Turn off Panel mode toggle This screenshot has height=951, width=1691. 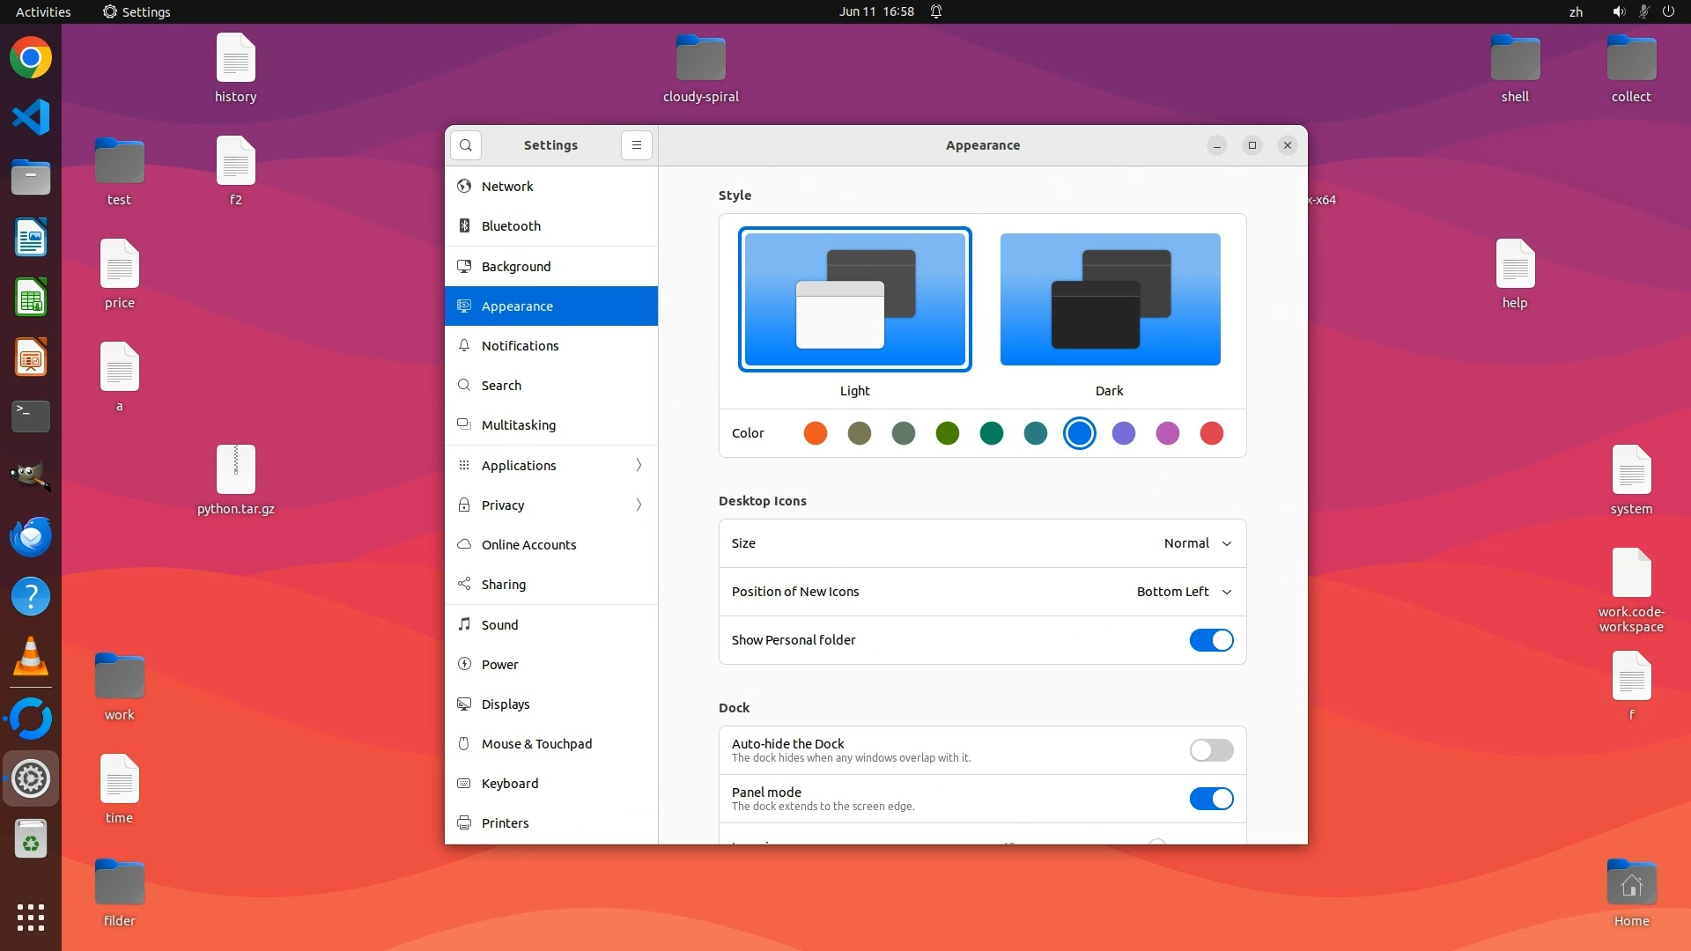(x=1211, y=799)
